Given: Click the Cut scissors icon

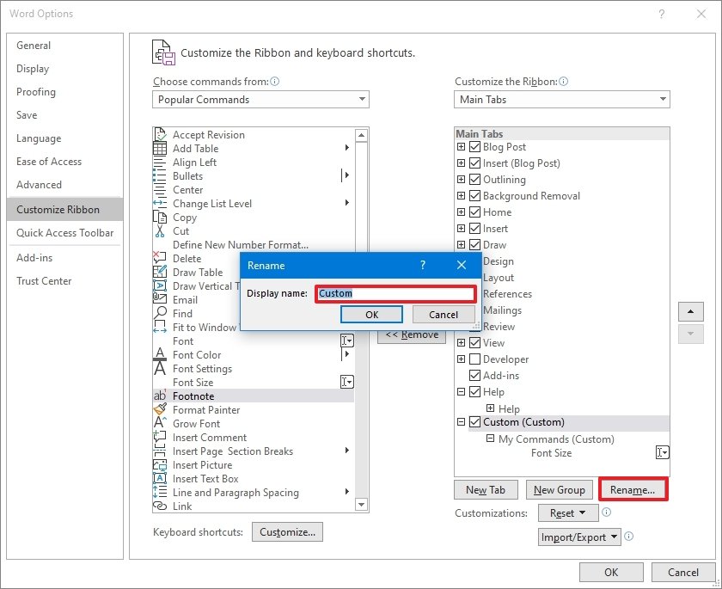Looking at the screenshot, I should click(x=160, y=230).
